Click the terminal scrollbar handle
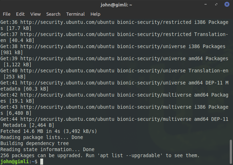 click(x=231, y=151)
